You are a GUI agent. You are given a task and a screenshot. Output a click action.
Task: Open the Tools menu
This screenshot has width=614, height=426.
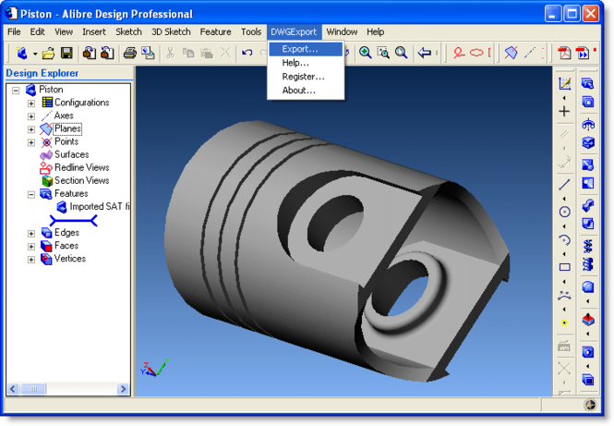point(251,31)
